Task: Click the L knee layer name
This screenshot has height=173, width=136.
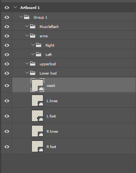Action: click(x=52, y=101)
